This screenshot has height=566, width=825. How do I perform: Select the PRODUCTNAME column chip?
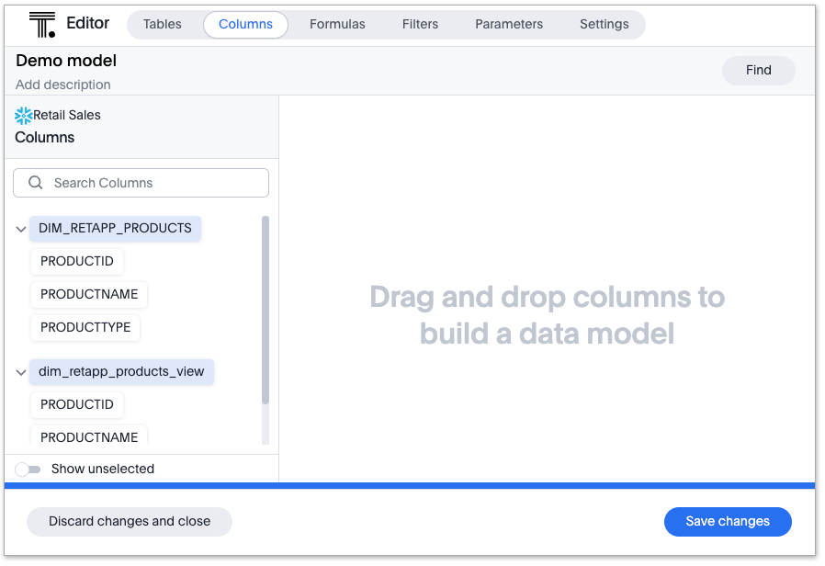click(x=88, y=294)
